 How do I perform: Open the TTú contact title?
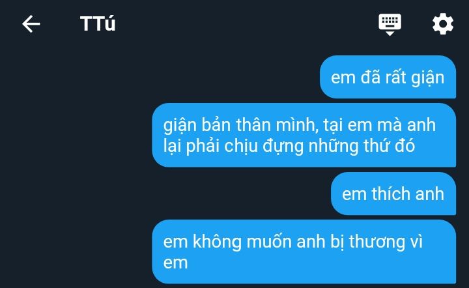click(x=98, y=23)
